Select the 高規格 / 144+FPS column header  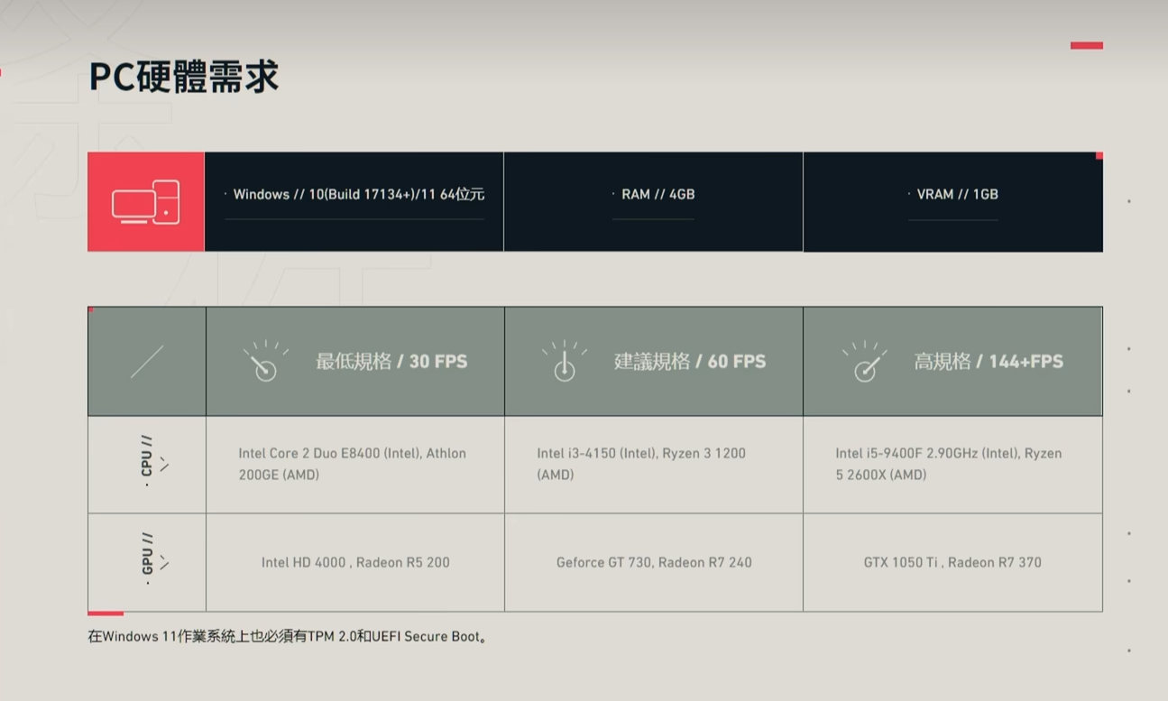(952, 362)
